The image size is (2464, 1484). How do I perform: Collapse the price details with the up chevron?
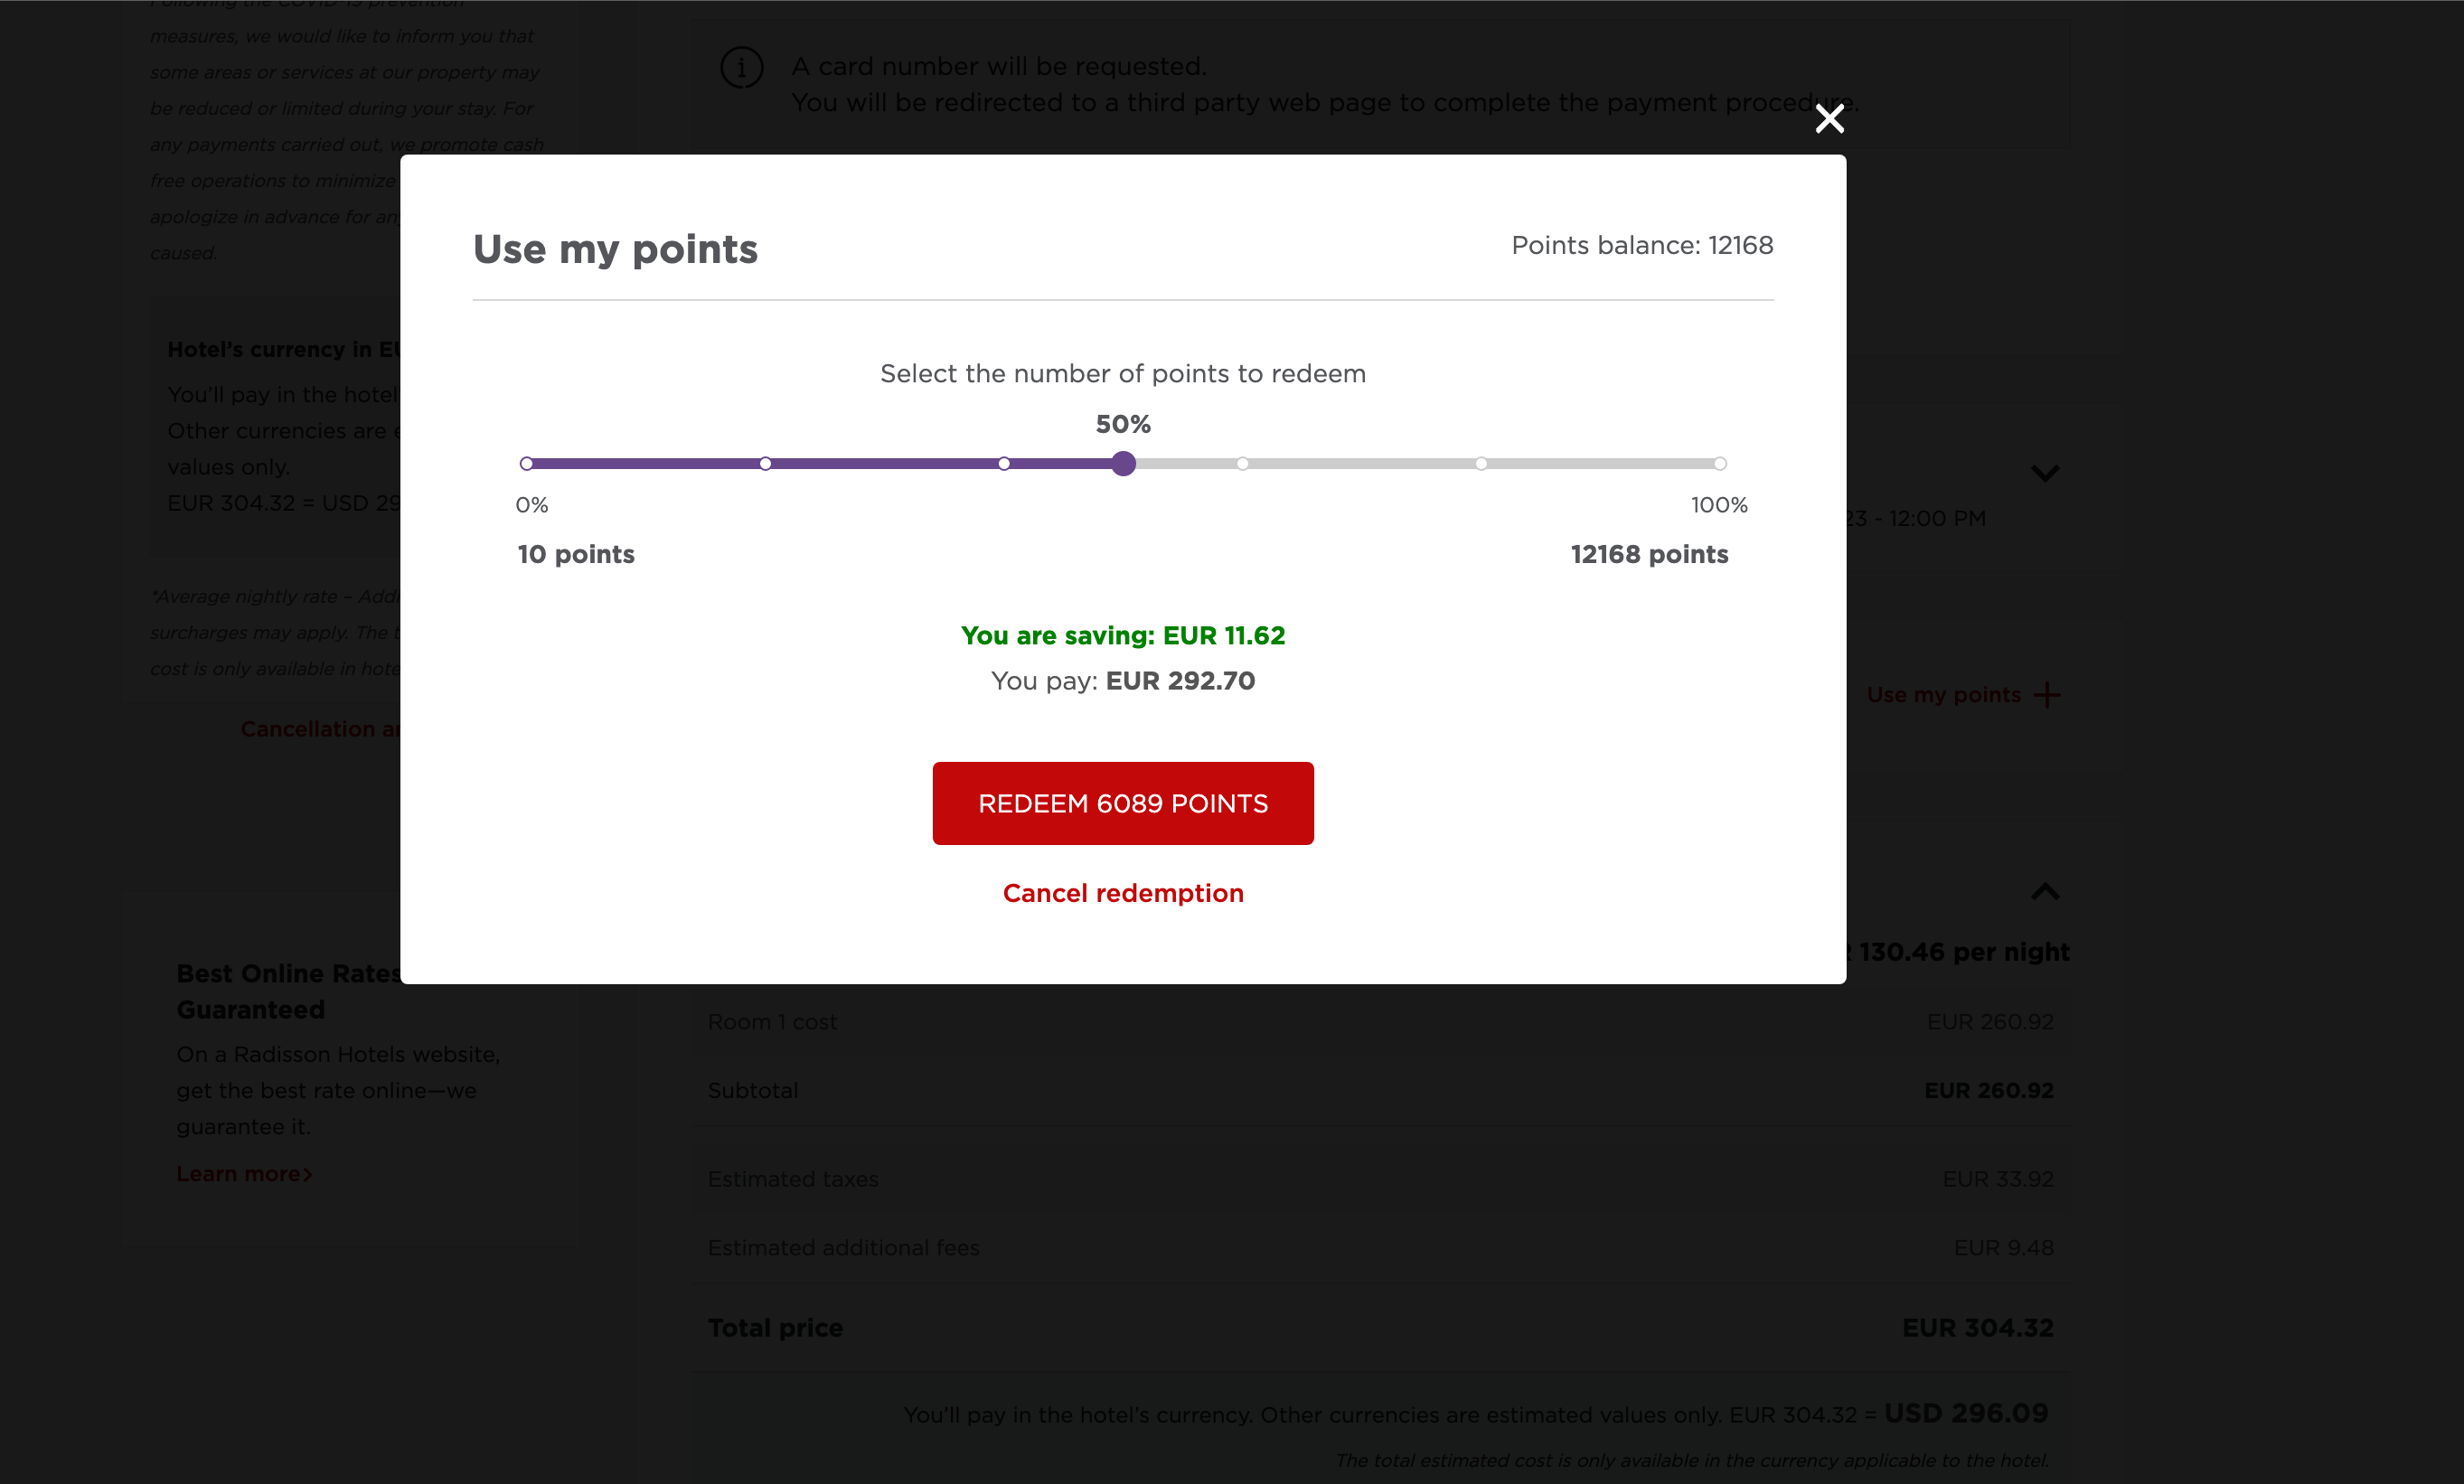coord(2044,891)
